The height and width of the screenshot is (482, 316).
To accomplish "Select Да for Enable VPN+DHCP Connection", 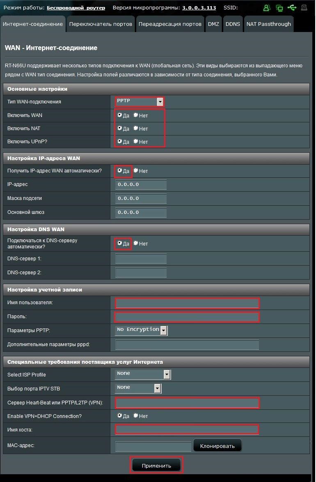I will point(119,415).
